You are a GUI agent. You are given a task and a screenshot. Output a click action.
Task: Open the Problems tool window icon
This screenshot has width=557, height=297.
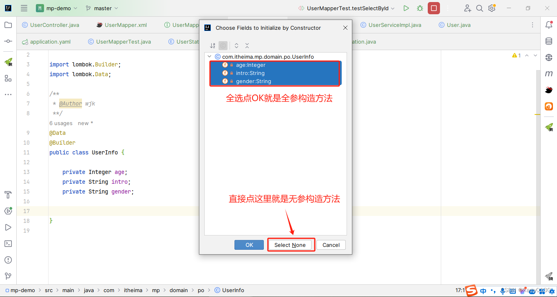8,260
